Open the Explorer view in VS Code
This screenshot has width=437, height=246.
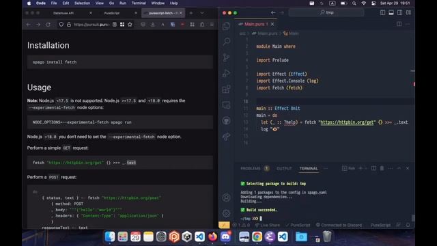(x=226, y=26)
